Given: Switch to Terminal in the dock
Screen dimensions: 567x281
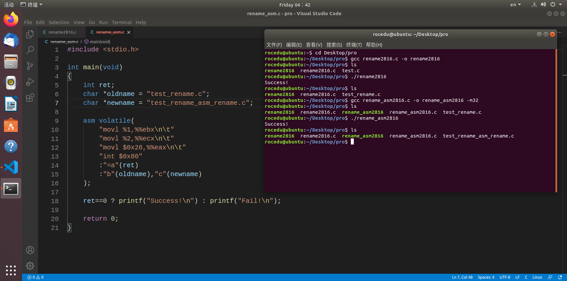Looking at the screenshot, I should click(11, 189).
